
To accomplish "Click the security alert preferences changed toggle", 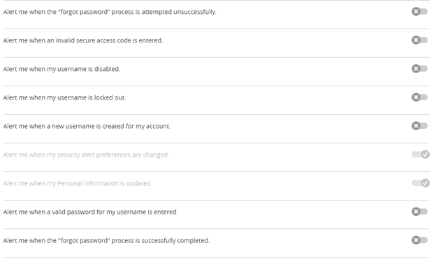I will (421, 155).
